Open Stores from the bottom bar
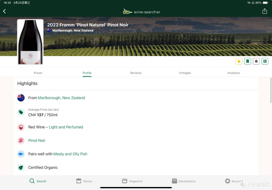Viewport: 272px width, 190px height. [84, 181]
